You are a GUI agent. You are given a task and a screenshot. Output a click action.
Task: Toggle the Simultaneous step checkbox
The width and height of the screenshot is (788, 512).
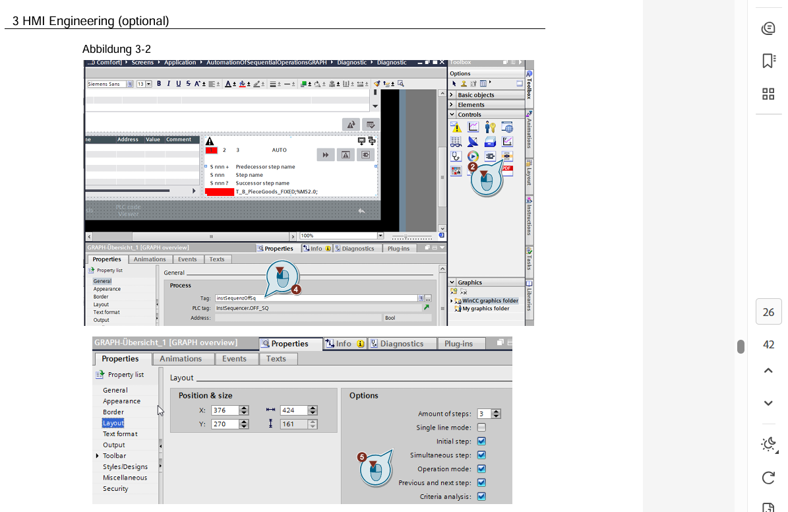(x=481, y=455)
